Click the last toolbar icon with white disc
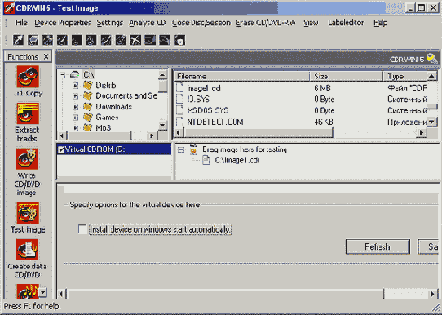 [x=179, y=40]
